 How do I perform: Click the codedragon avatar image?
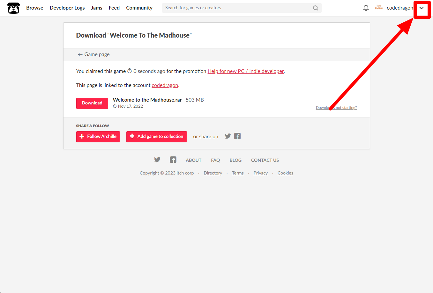[379, 8]
